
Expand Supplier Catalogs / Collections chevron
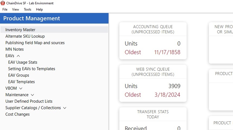pos(65,108)
